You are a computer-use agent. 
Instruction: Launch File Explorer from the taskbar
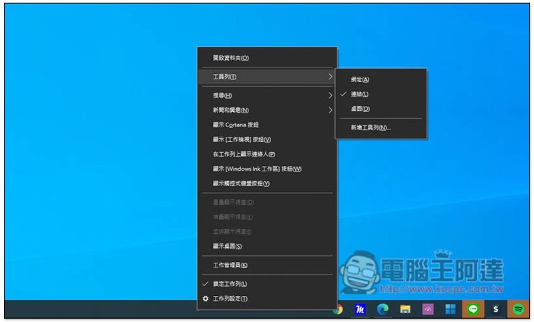point(405,309)
